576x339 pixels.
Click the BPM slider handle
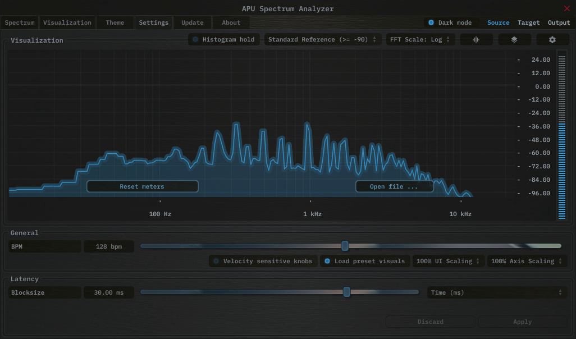point(345,246)
